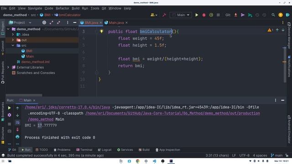Expand External Libraries node
The image size is (292, 164).
coord(8,67)
